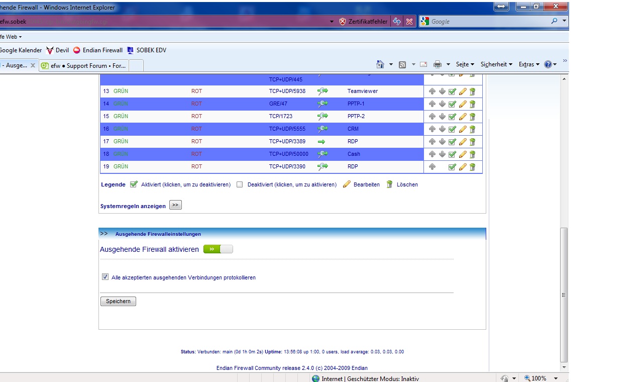Click the printer icon in command bar
This screenshot has width=643, height=382.
438,64
